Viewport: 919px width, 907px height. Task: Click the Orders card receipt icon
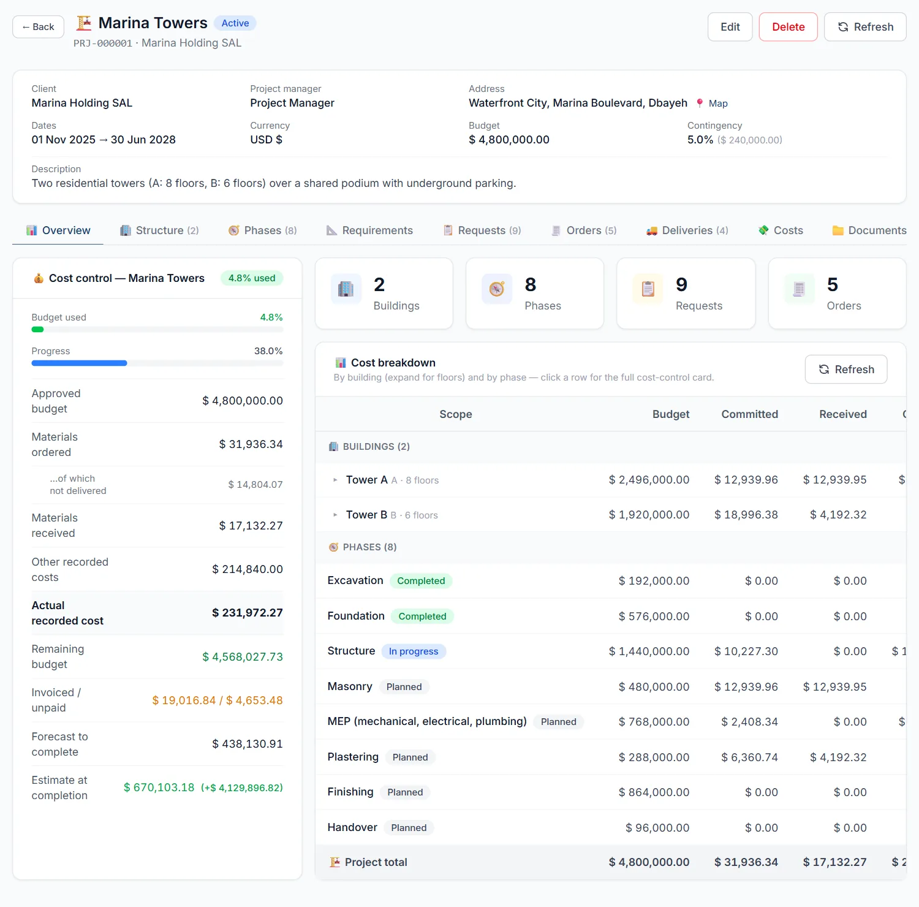pos(799,289)
